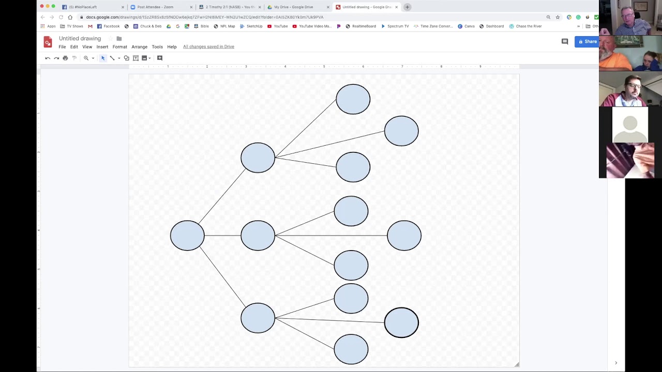Image resolution: width=662 pixels, height=372 pixels.
Task: Open the TV Shows bookmarks folder
Action: [x=71, y=26]
